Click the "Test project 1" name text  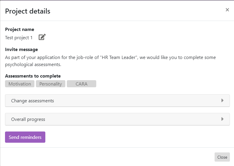[19, 38]
